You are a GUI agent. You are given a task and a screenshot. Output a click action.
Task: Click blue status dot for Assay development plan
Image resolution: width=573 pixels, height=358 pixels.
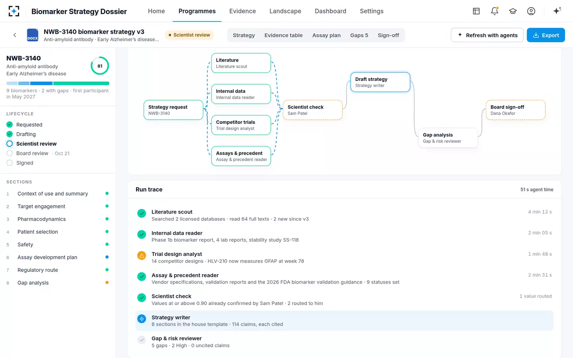(107, 257)
